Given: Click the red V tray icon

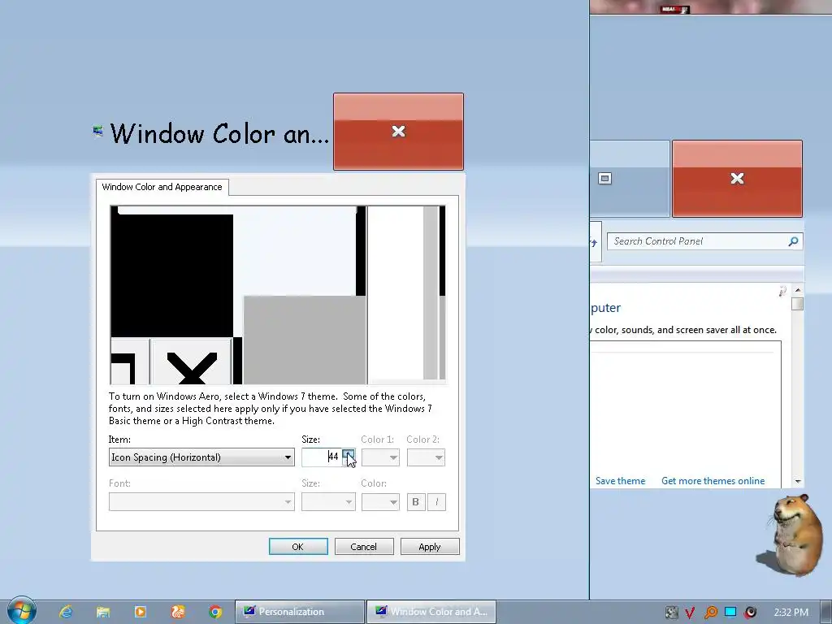Looking at the screenshot, I should (690, 613).
